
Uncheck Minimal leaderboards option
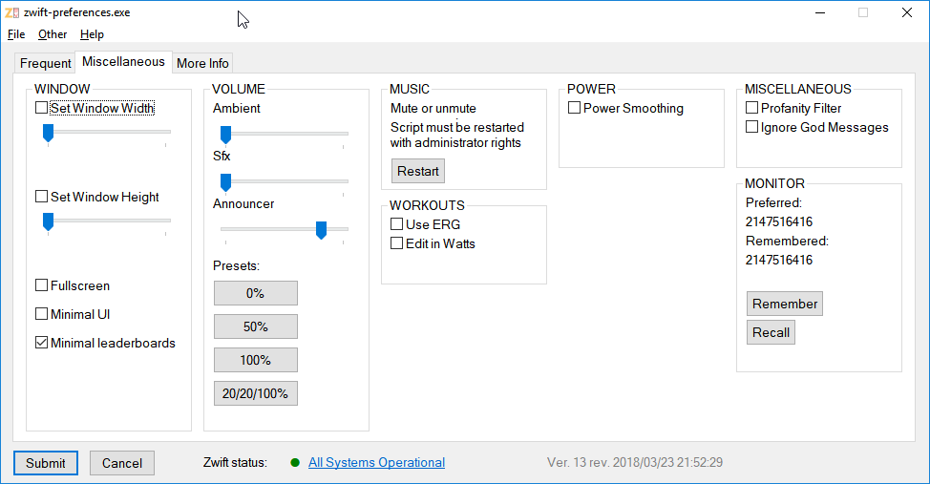click(41, 343)
